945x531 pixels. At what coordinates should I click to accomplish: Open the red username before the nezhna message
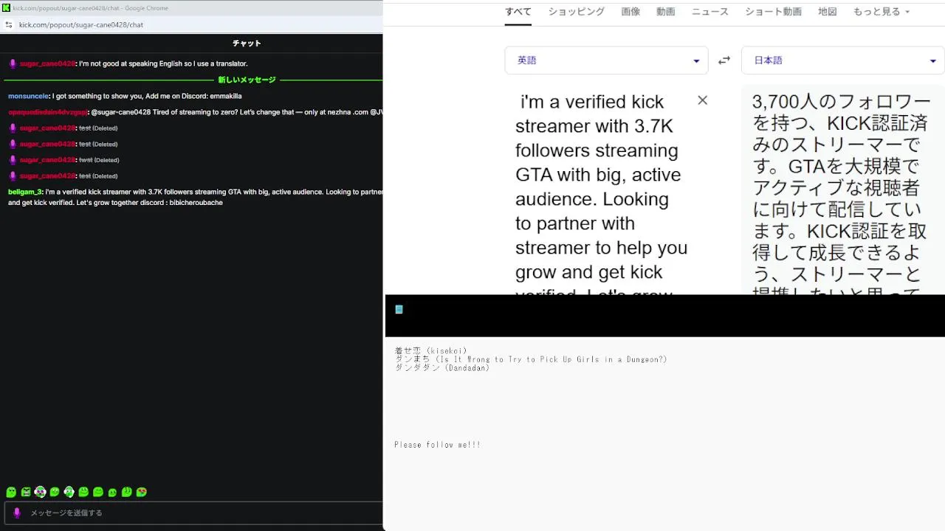coord(47,112)
